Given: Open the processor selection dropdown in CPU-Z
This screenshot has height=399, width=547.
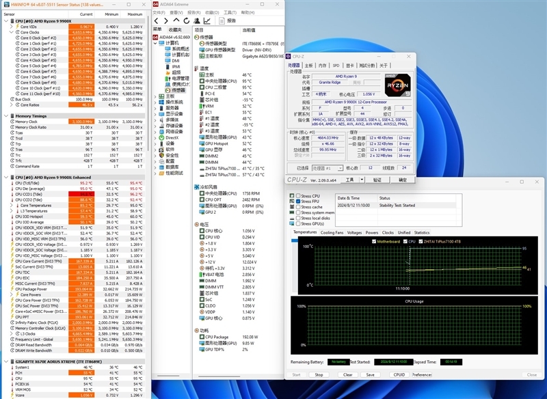Looking at the screenshot, I should (x=327, y=167).
